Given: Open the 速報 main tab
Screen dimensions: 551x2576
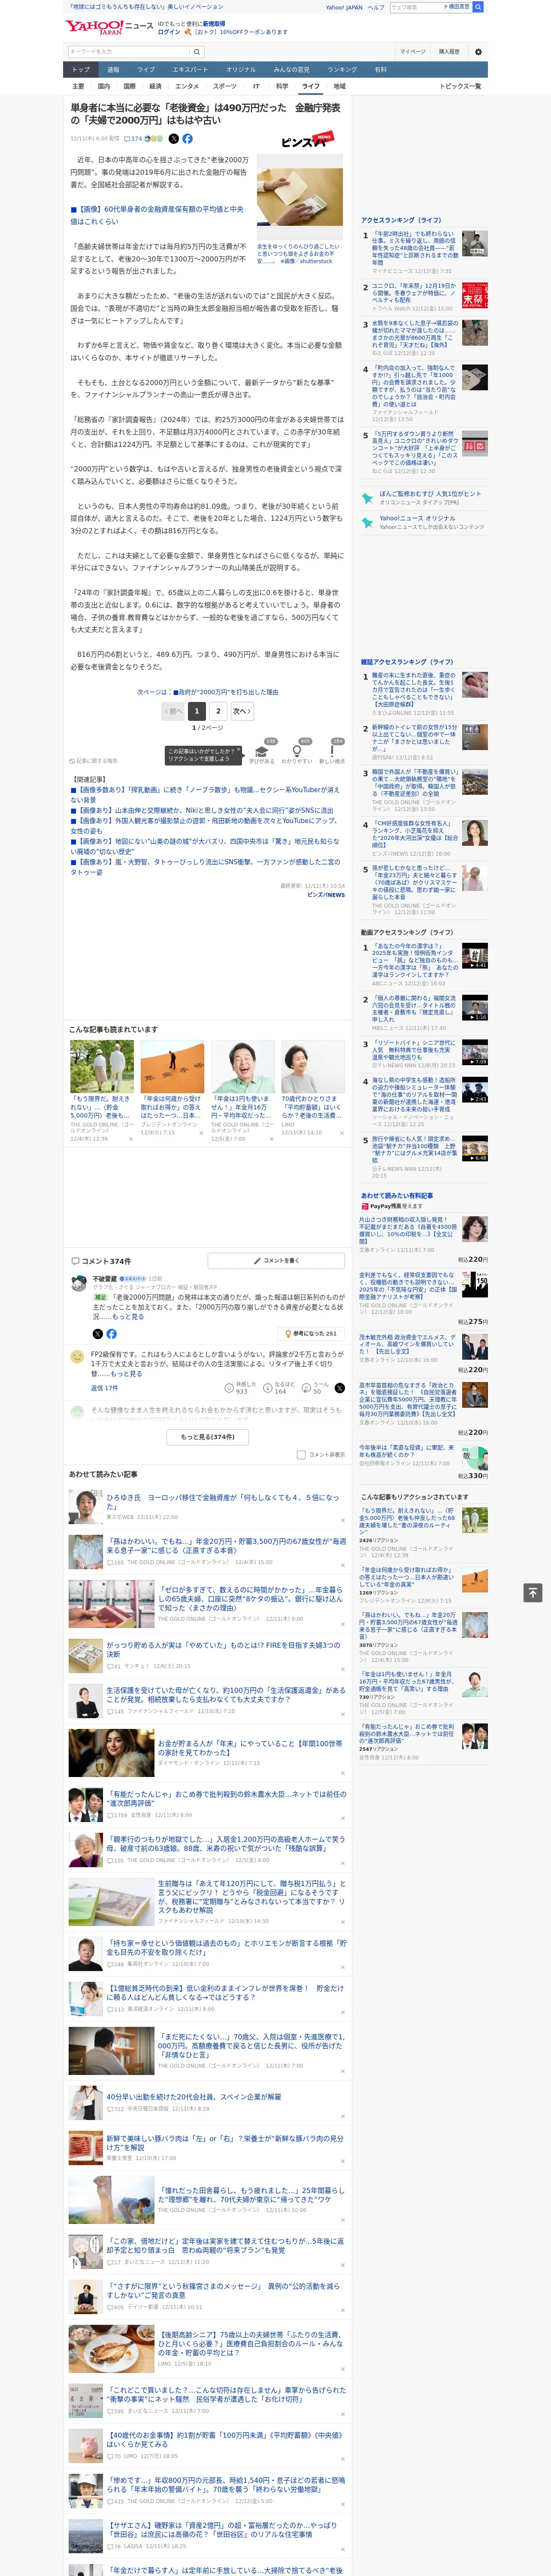Looking at the screenshot, I should (x=113, y=70).
